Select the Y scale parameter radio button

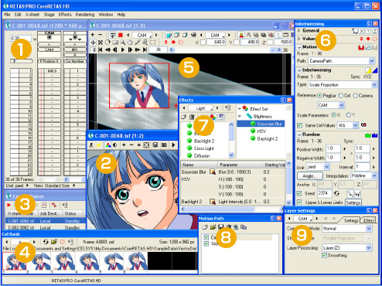point(348,115)
